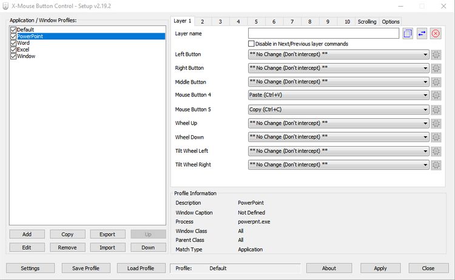
Task: Uncheck the PowerPoint profile checkbox
Action: click(13, 36)
